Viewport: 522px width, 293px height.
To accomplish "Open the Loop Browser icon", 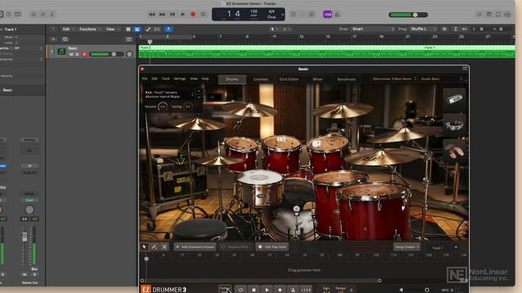I will point(498,15).
